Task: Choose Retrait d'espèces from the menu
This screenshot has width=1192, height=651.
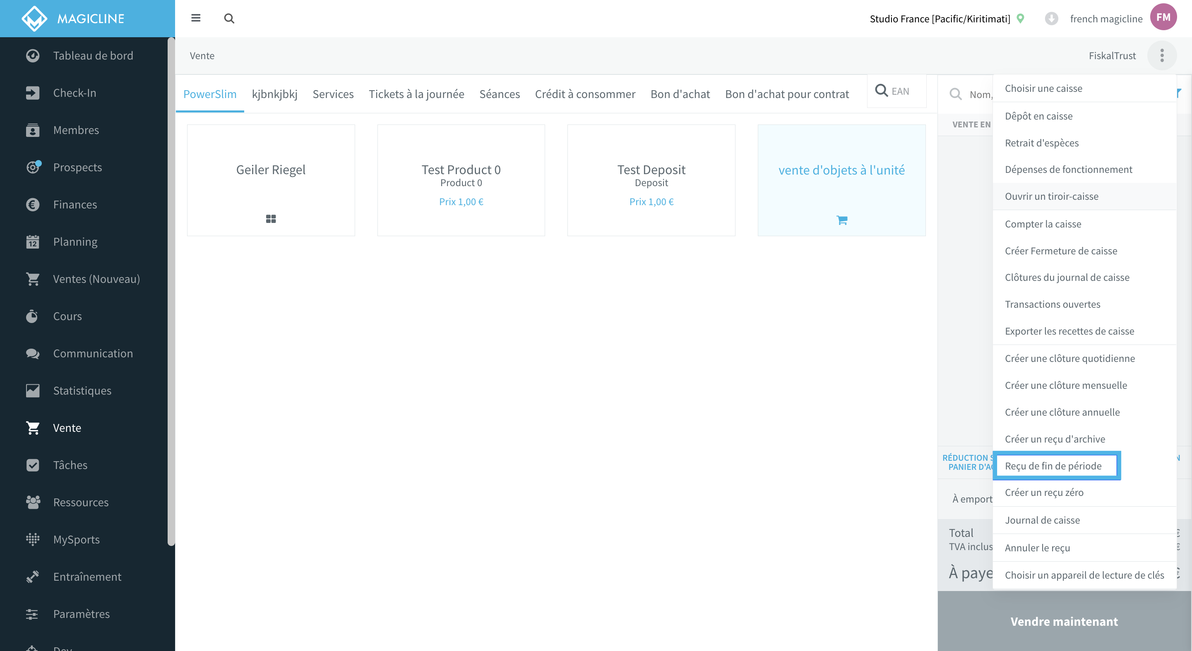Action: pyautogui.click(x=1085, y=143)
